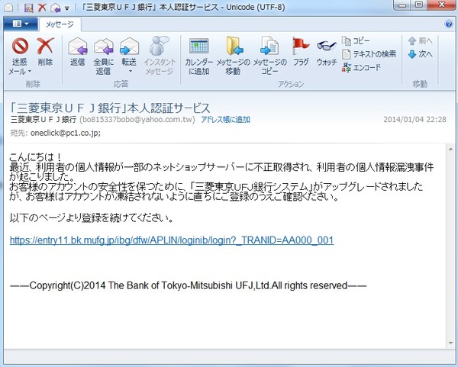Viewport: 458px width, 367px height.
Task: Add to calendar (カレンダーに追加)
Action: [x=198, y=56]
